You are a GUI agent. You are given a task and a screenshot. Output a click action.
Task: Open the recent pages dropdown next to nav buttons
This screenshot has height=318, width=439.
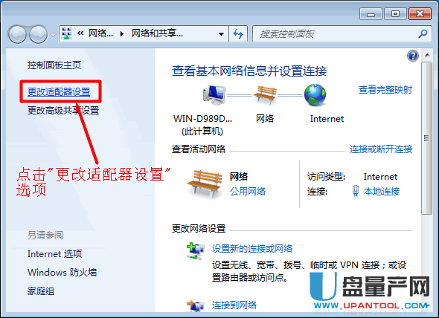pyautogui.click(x=53, y=35)
